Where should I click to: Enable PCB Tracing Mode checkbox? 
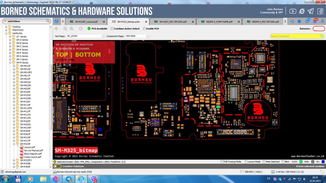(x=222, y=162)
